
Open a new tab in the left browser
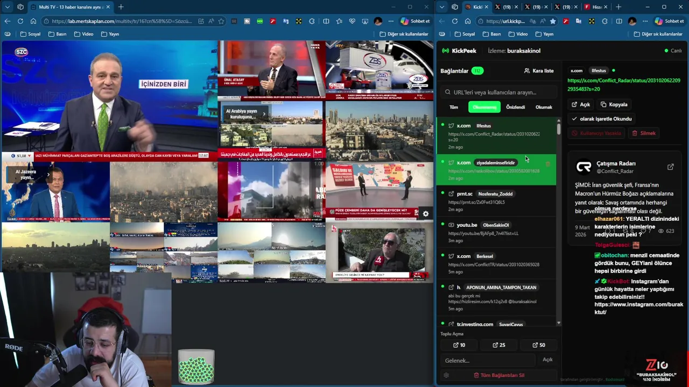(121, 7)
